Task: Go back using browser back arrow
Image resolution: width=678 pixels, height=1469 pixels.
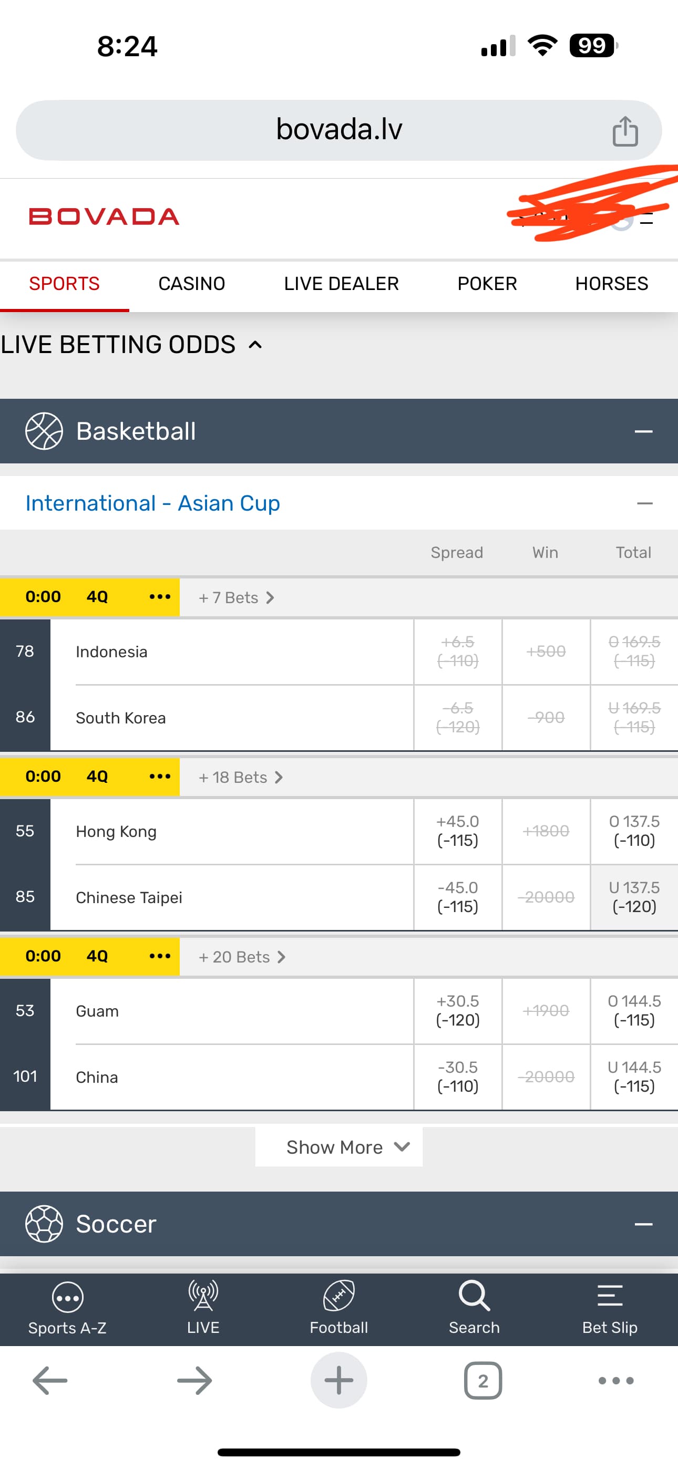Action: tap(50, 1381)
